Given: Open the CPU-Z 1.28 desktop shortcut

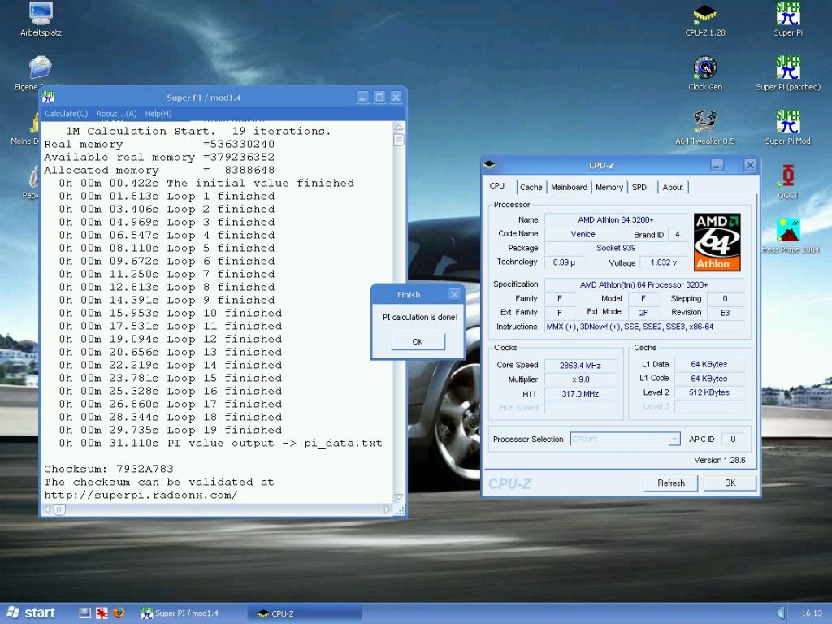Looking at the screenshot, I should tap(704, 19).
